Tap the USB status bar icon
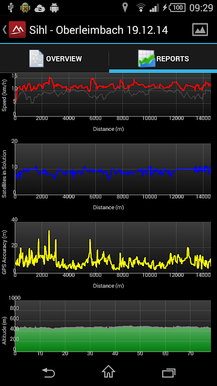This screenshot has height=386, width=217. pyautogui.click(x=10, y=8)
